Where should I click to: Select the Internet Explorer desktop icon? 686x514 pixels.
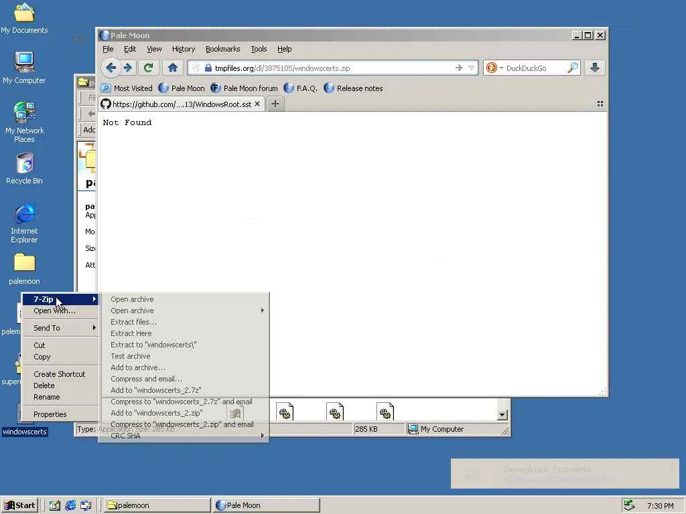pos(24,223)
